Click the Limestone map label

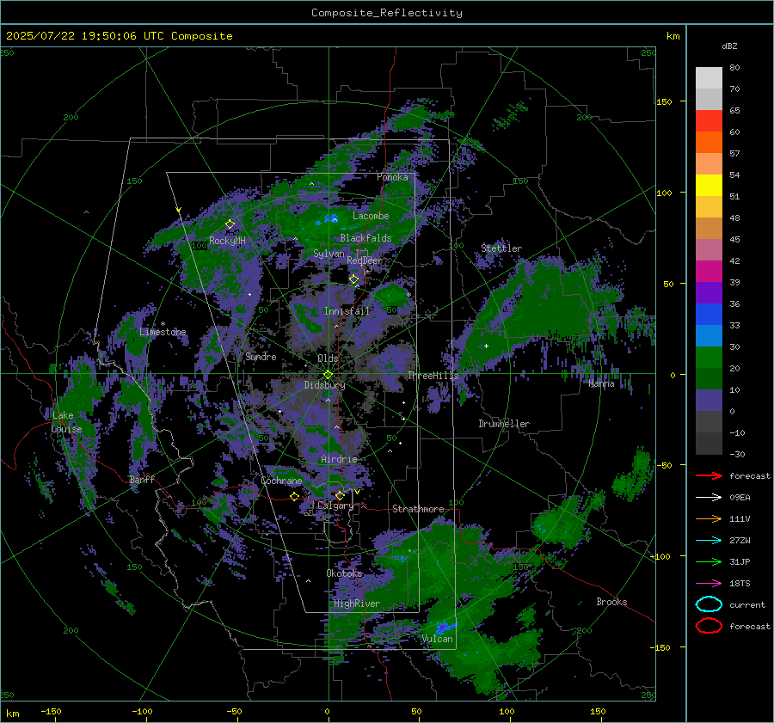163,332
